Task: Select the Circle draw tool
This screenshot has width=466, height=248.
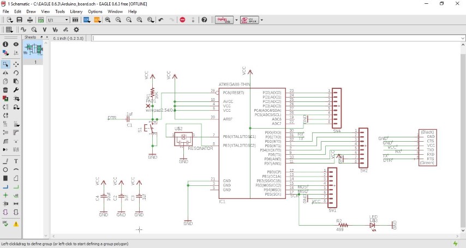Action: pos(5,170)
